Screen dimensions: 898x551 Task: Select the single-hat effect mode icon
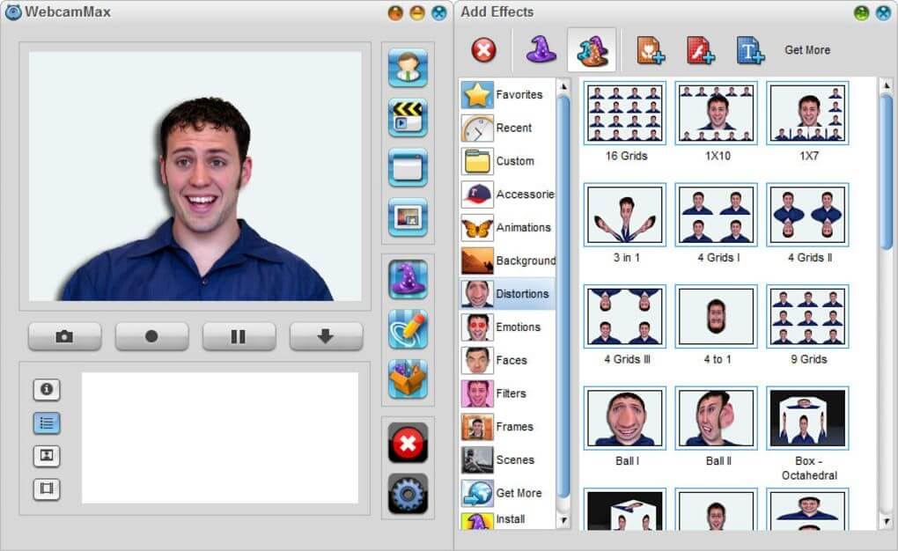[540, 49]
